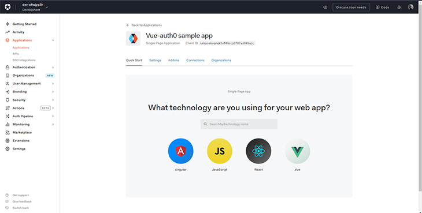Open the tenant dev-o6wjyp2h dropdown
This screenshot has width=422, height=213.
[x=35, y=8]
